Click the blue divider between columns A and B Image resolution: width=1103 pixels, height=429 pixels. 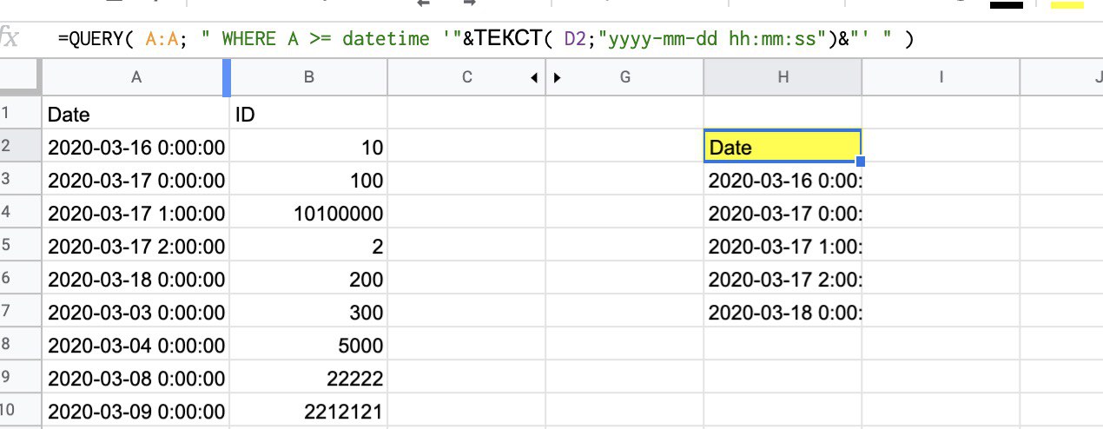click(x=227, y=77)
